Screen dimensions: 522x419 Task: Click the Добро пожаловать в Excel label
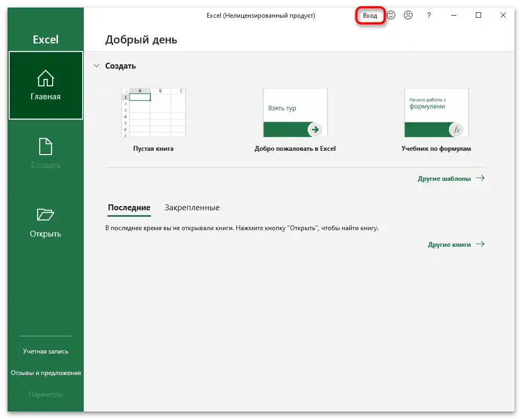click(295, 149)
